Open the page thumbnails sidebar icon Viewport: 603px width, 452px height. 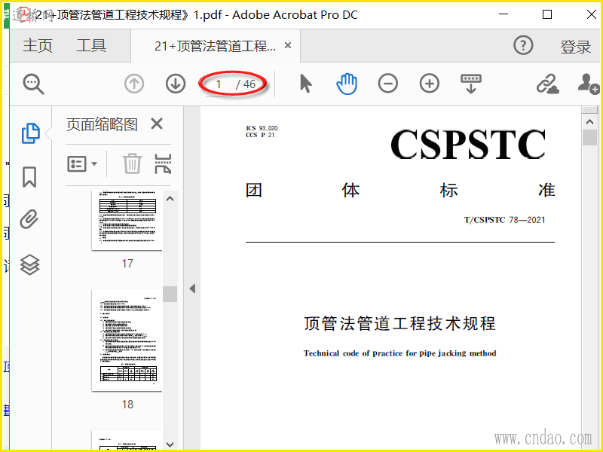[30, 133]
